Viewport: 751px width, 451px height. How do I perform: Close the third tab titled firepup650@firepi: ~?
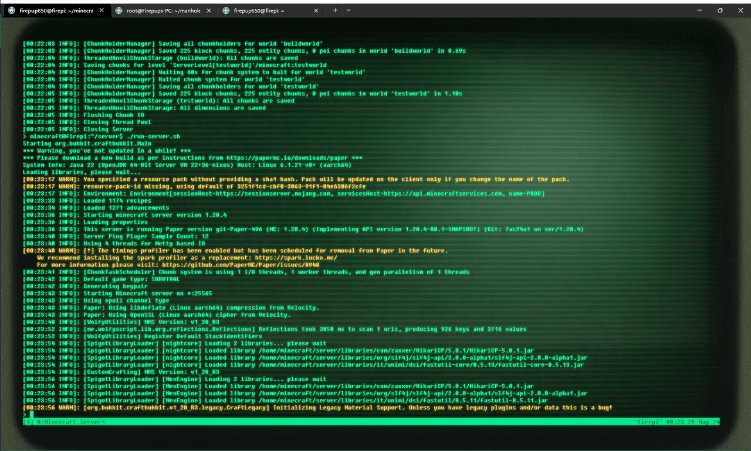point(317,11)
